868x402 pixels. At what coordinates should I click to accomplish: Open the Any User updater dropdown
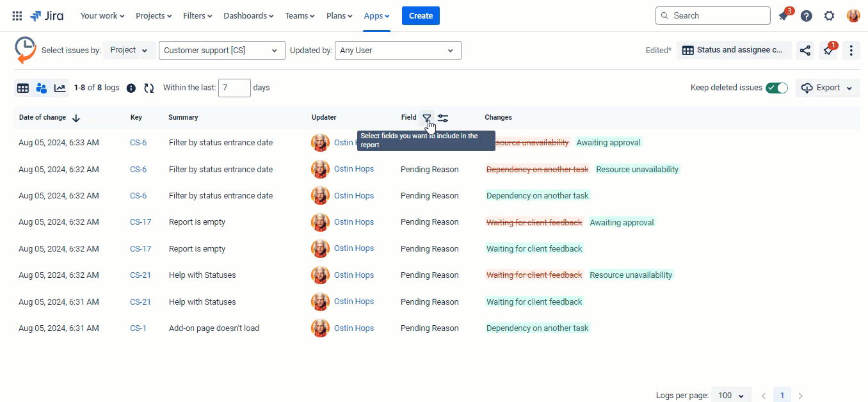coord(398,51)
